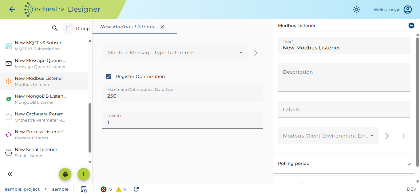The height and width of the screenshot is (194, 420).
Task: Open Modbus Message Type Reference dropdown
Action: pos(175,52)
